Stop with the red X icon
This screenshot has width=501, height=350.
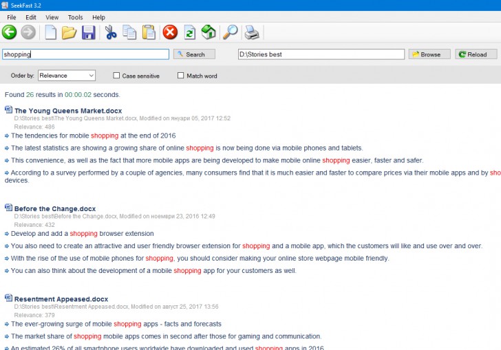(x=170, y=32)
